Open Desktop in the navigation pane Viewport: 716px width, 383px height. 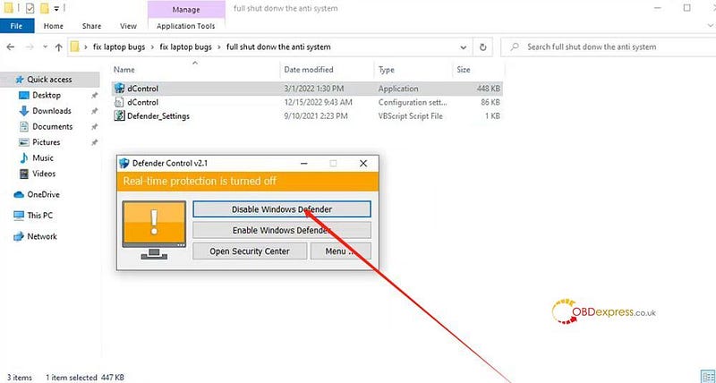click(x=47, y=95)
